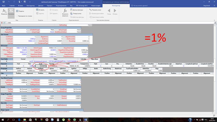Click FillForegnd cell RGB(112, 48, 160)
Viewport: 217px width, 122px height.
click(x=20, y=48)
